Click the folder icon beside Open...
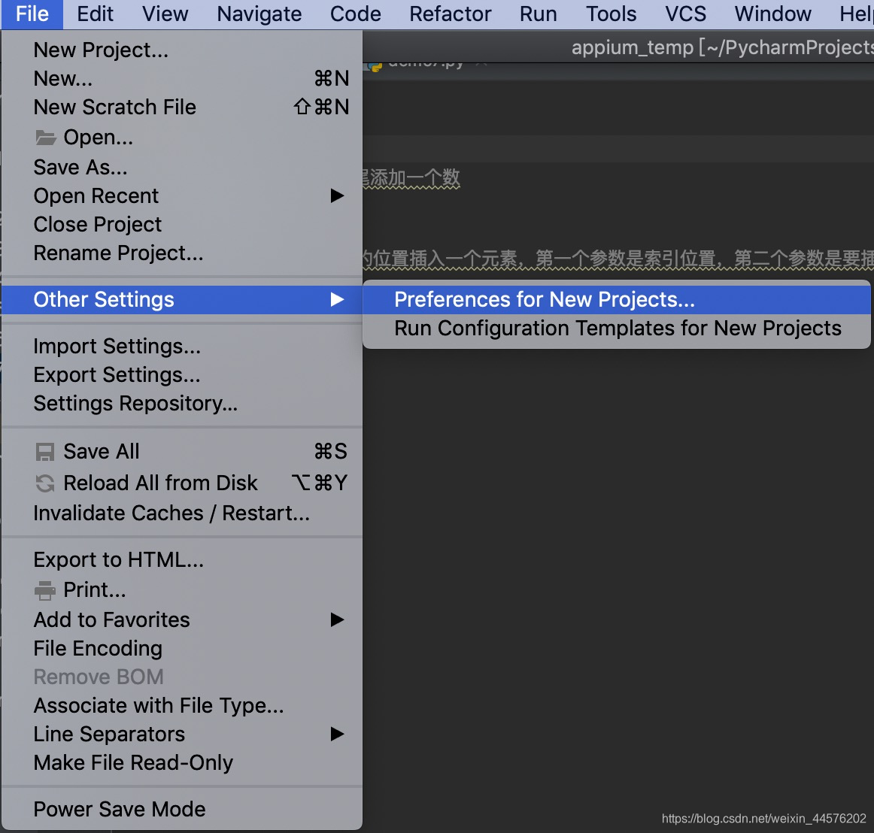The image size is (874, 833). [46, 137]
